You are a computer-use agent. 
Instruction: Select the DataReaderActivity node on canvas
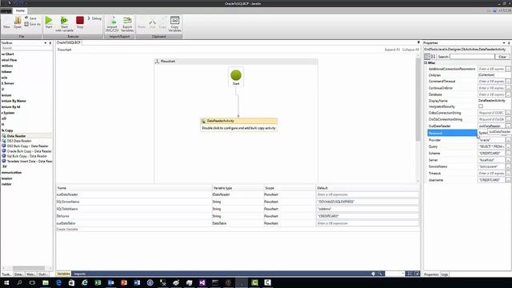(x=238, y=125)
